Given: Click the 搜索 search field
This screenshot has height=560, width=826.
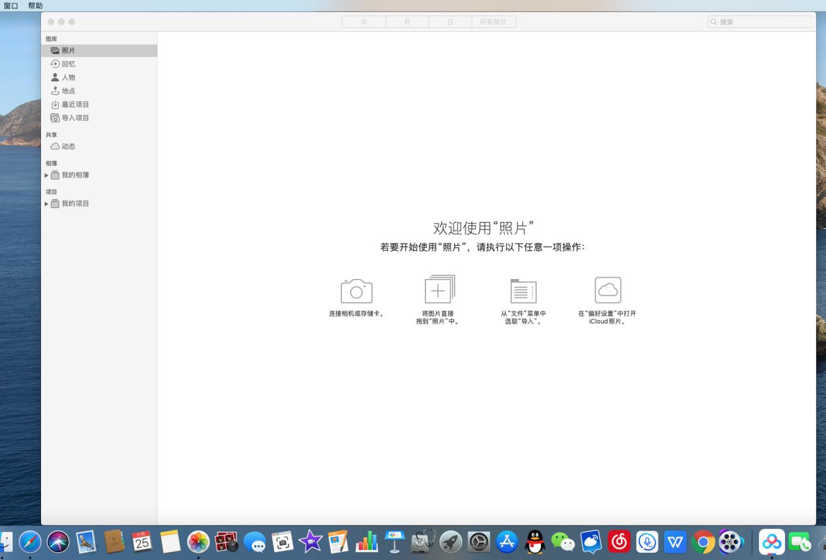Looking at the screenshot, I should (x=760, y=21).
